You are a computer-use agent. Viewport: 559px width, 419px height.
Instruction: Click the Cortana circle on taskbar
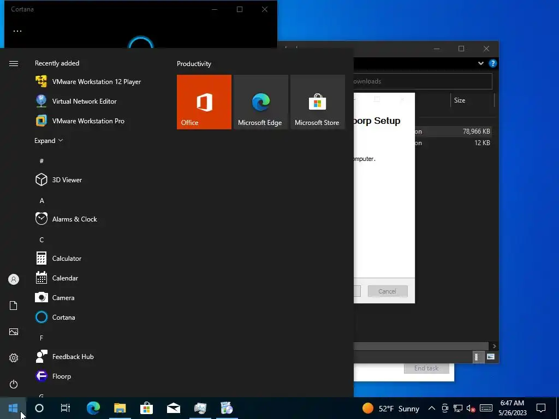point(39,408)
